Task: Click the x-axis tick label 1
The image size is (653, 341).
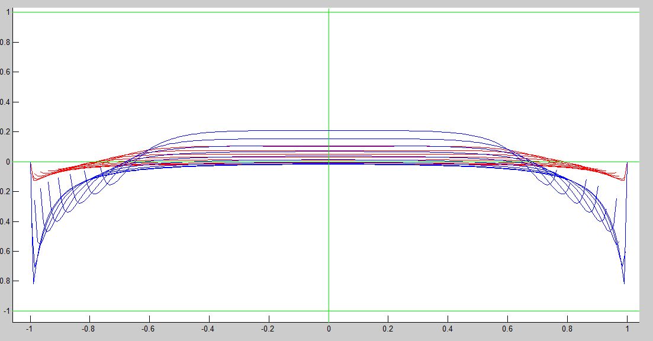Action: 627,328
